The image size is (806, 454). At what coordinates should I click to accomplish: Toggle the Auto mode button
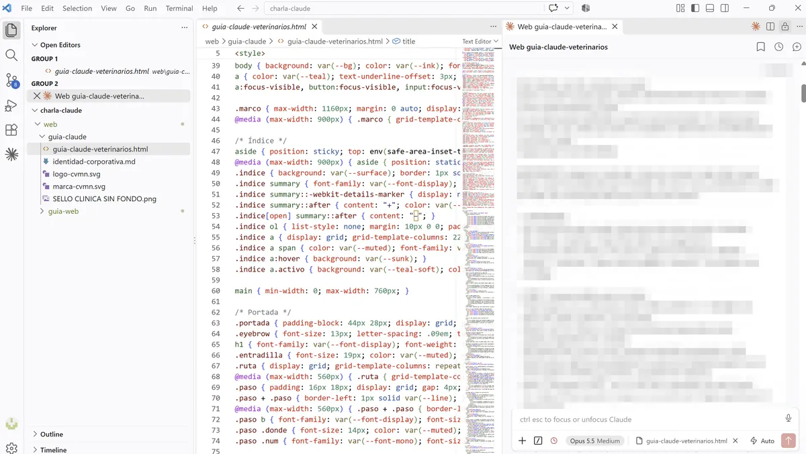[x=762, y=441]
